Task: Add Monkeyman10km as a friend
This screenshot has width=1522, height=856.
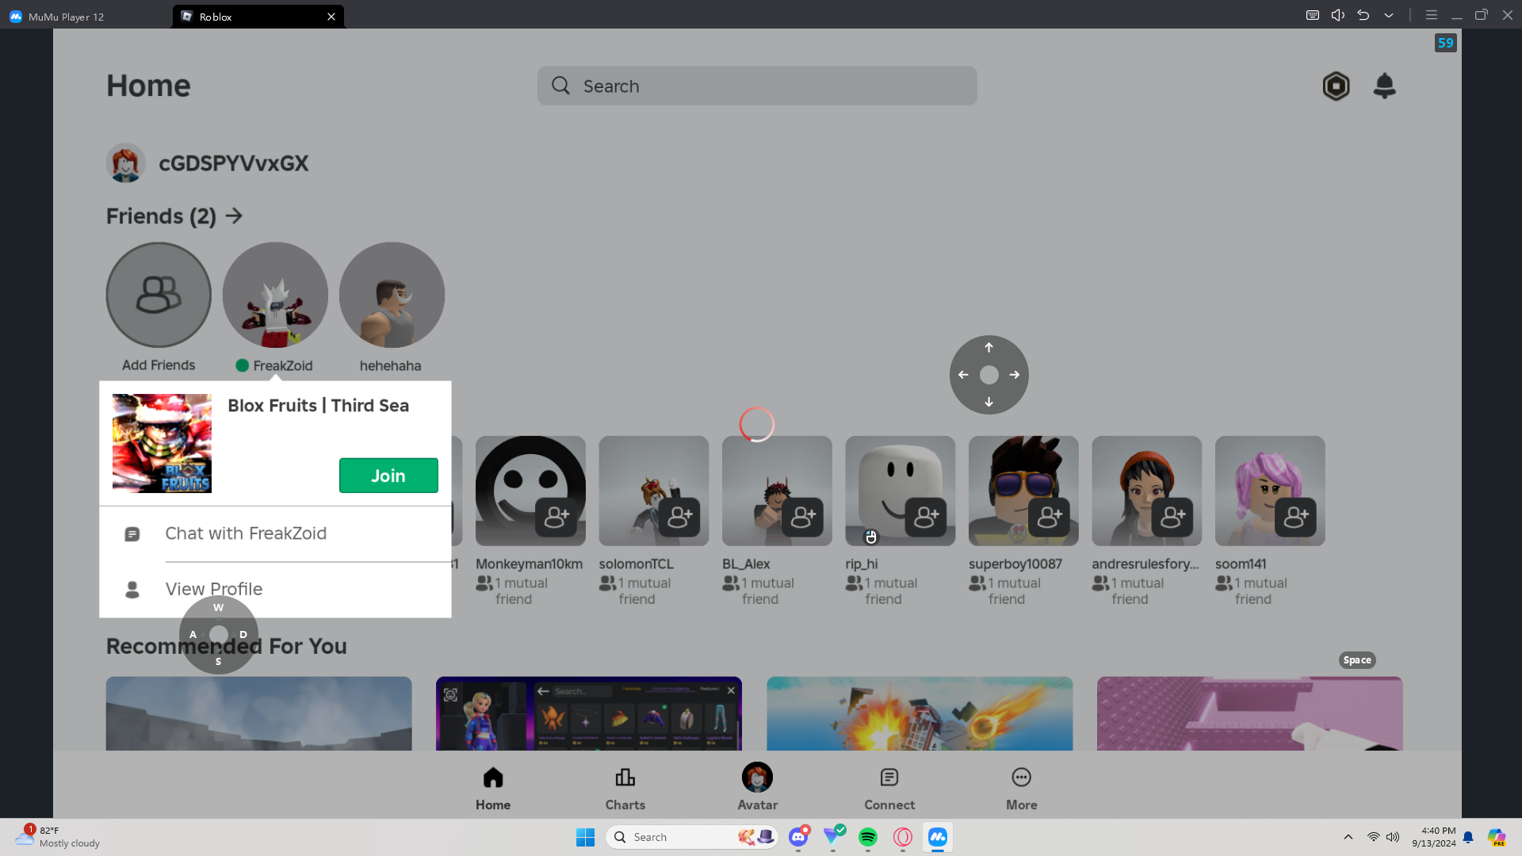Action: coord(556,518)
